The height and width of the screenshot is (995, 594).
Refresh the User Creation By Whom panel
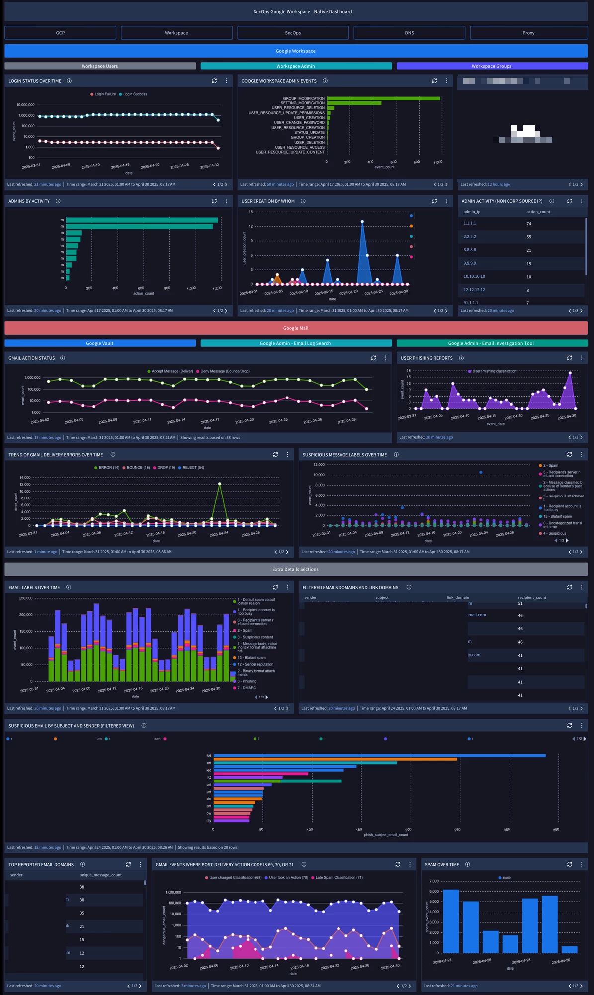click(434, 201)
